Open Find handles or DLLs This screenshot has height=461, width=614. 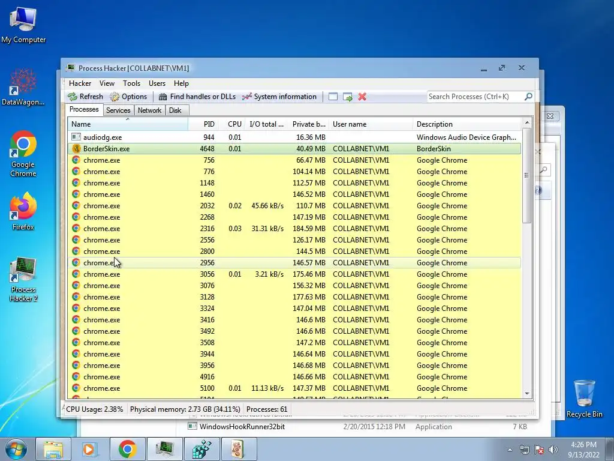point(197,97)
